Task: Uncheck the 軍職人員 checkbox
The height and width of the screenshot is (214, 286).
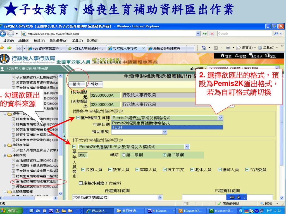Action: point(137,170)
